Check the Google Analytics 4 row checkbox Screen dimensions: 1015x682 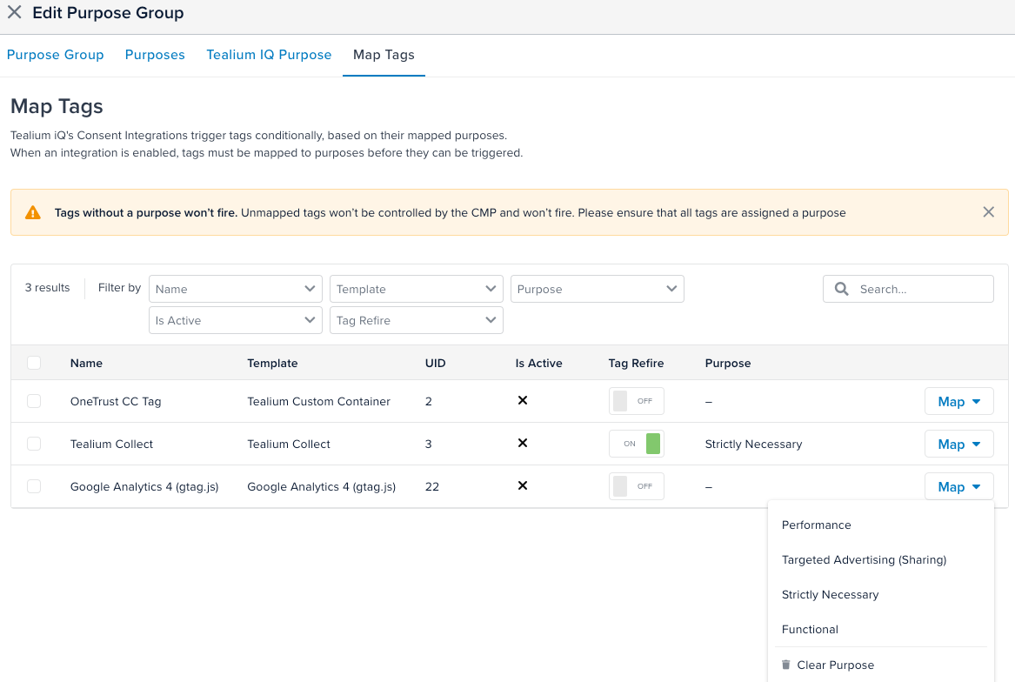tap(33, 486)
